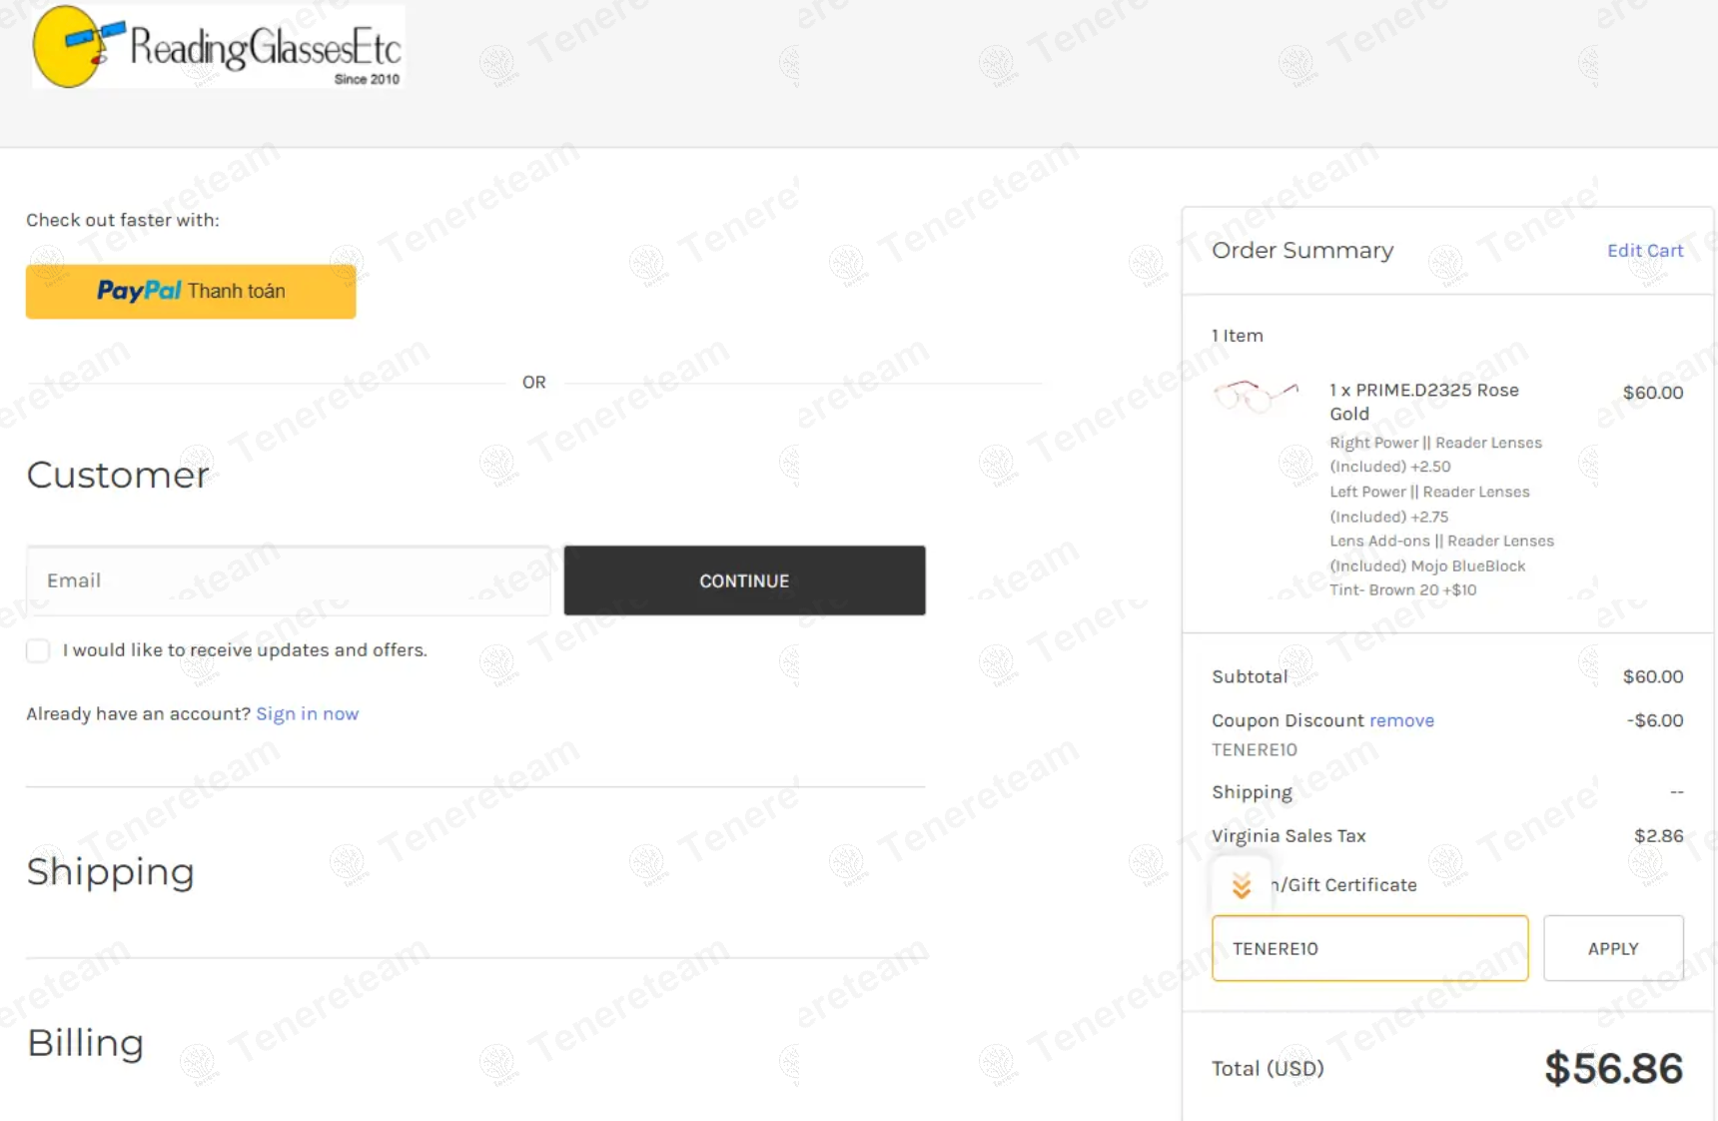
Task: Click the Email input field
Action: tap(288, 580)
